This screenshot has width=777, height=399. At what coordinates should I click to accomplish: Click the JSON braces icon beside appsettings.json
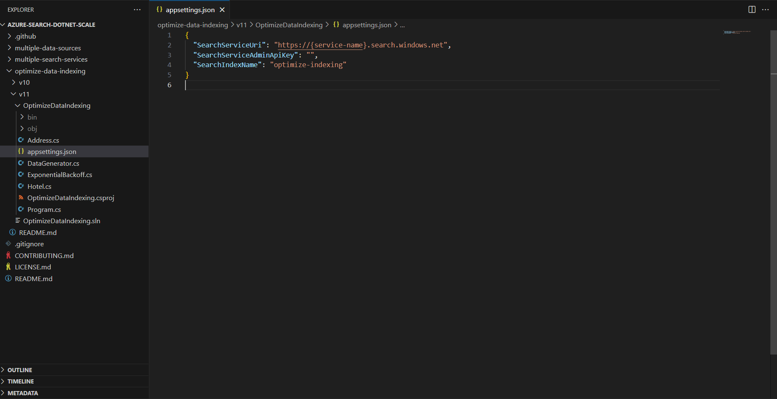pyautogui.click(x=21, y=151)
